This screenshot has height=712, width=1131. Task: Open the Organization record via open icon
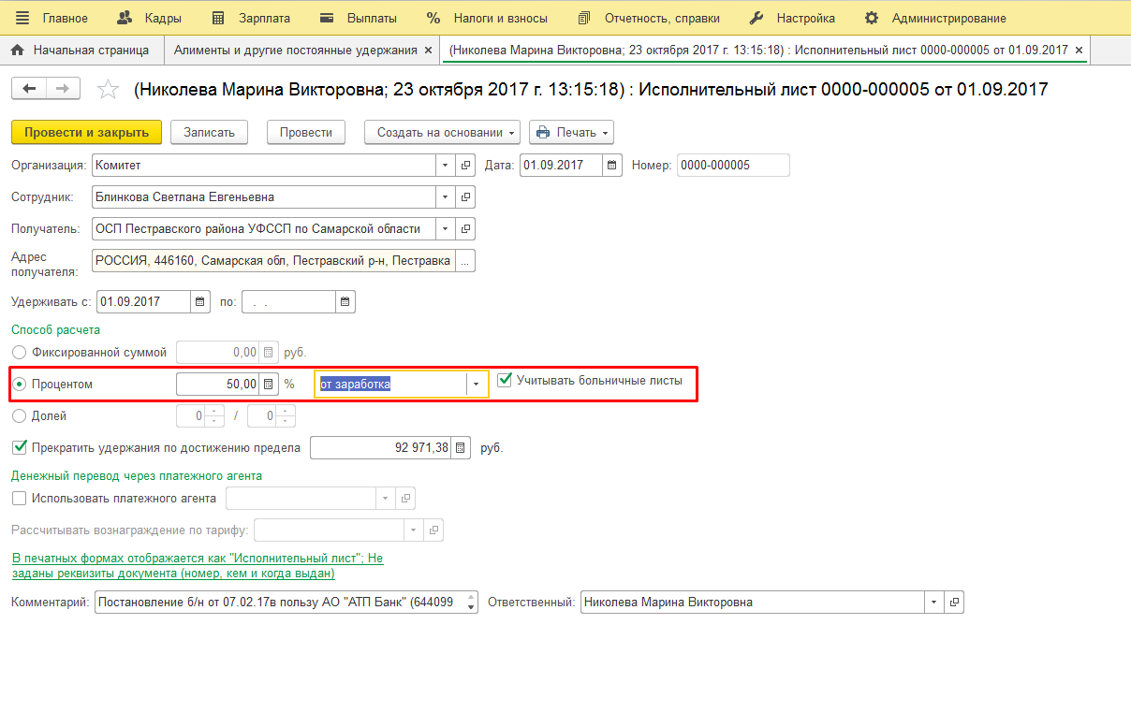click(465, 166)
